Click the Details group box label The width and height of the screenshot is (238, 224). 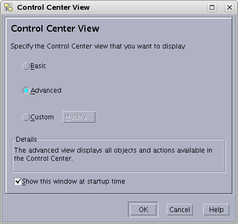[x=26, y=140]
